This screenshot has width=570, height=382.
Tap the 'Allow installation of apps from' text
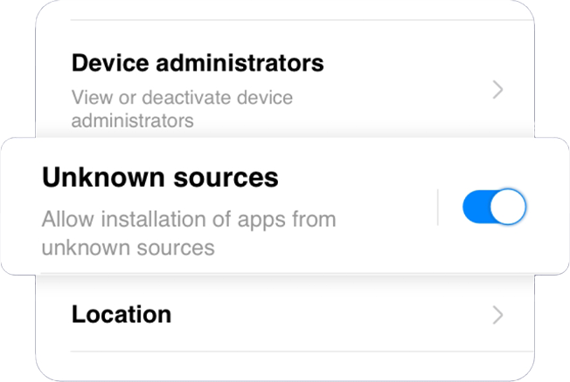point(189,219)
